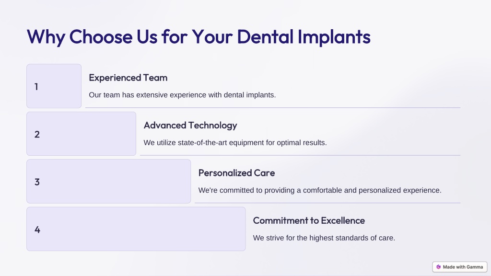Open the Made with Gamma badge
The width and height of the screenshot is (491, 276).
[460, 267]
